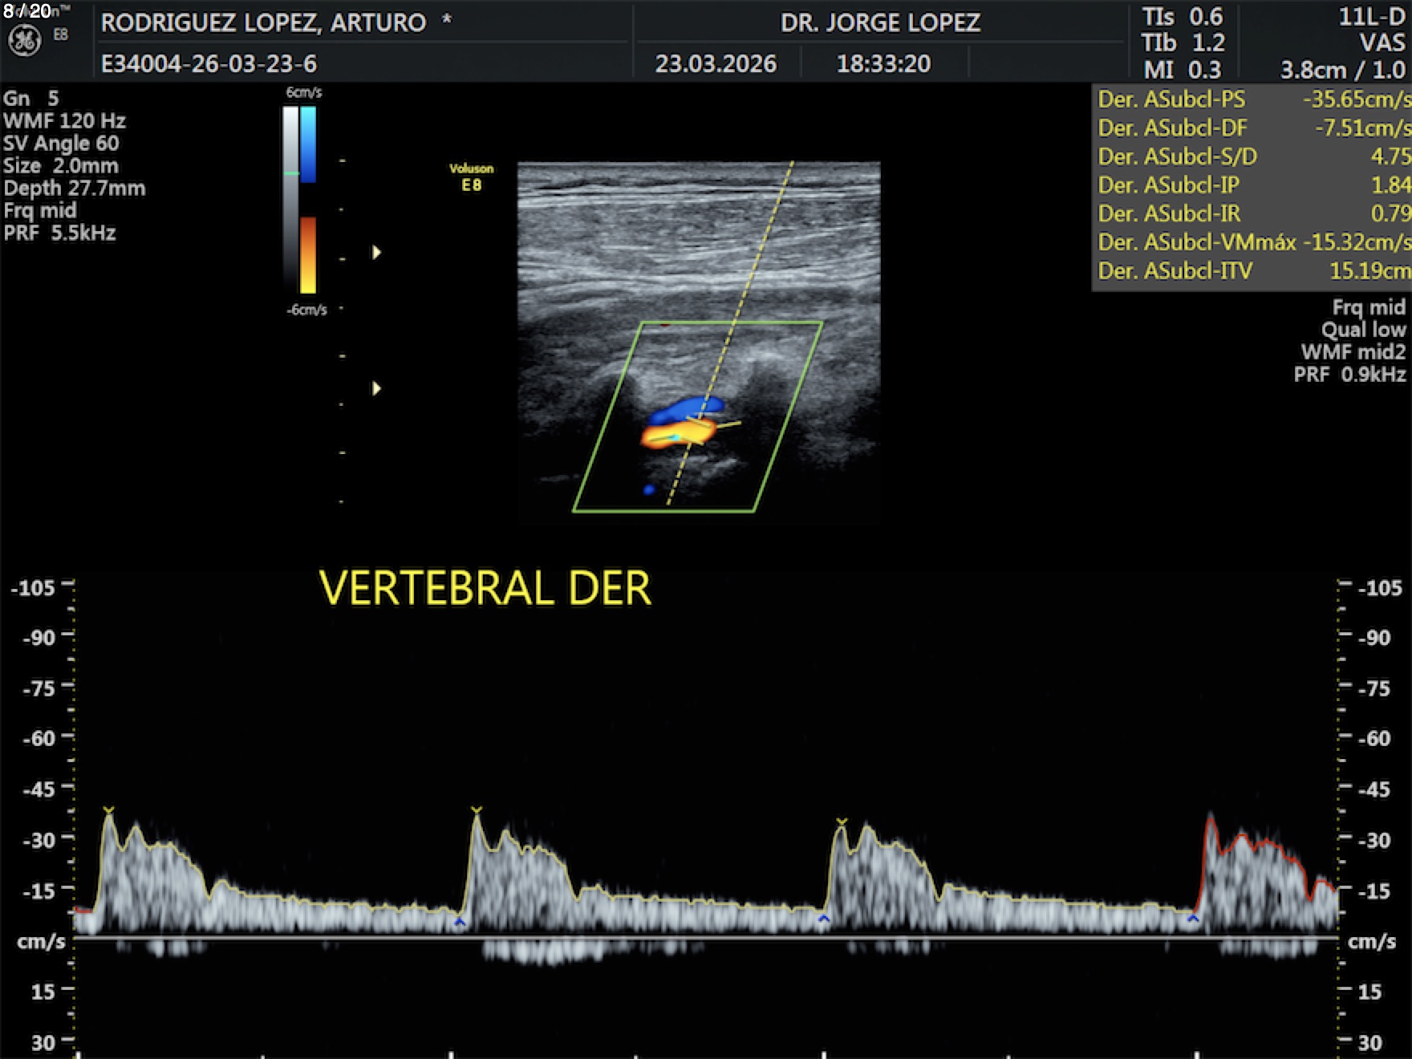Select the VERTEBRAL DER annotation text
The width and height of the screenshot is (1412, 1059).
click(485, 588)
